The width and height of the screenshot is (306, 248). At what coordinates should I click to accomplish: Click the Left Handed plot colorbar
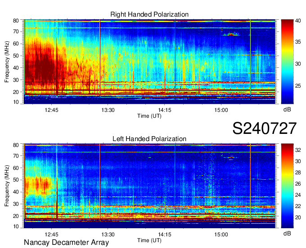pos(287,186)
